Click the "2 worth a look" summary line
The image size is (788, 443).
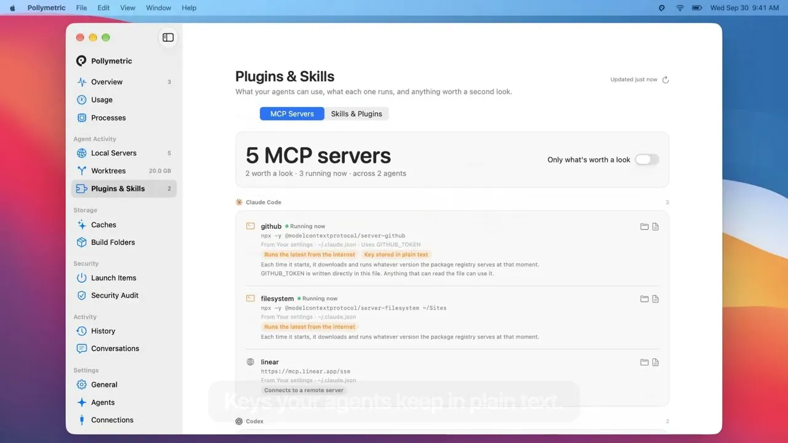pos(326,174)
